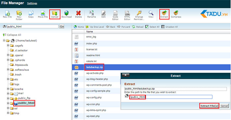Select license.txt file
This screenshot has width=231, height=120.
tap(92, 49)
